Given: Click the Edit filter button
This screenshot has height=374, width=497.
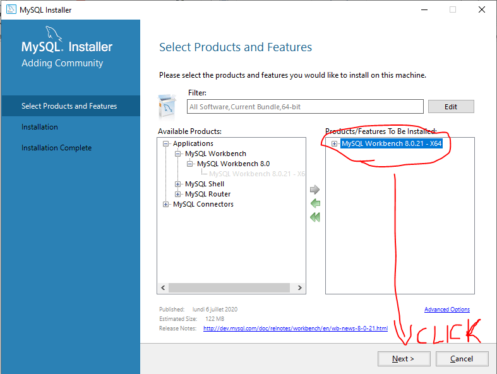Looking at the screenshot, I should pyautogui.click(x=451, y=107).
